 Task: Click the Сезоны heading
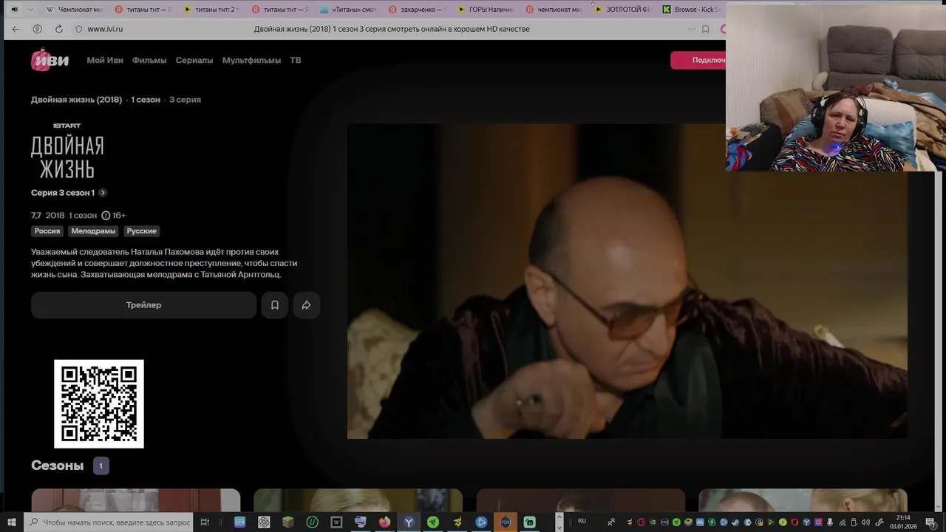tap(57, 465)
